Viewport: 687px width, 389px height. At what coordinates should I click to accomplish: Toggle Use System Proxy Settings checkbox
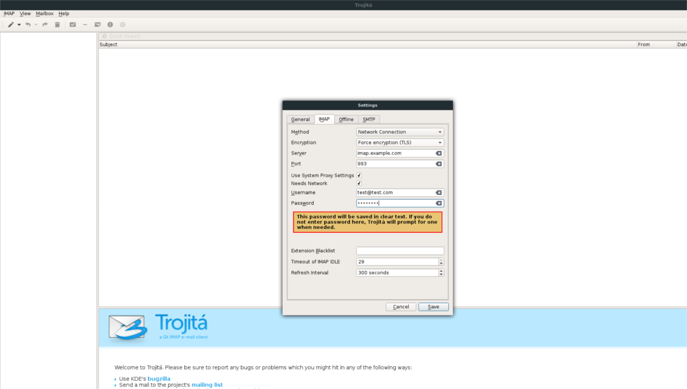359,175
